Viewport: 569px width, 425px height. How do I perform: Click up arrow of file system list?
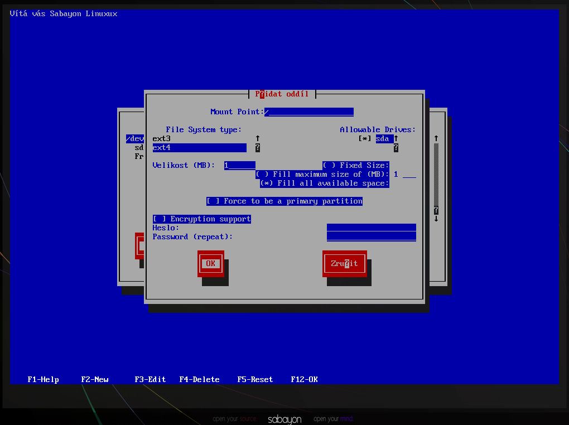[x=258, y=139]
